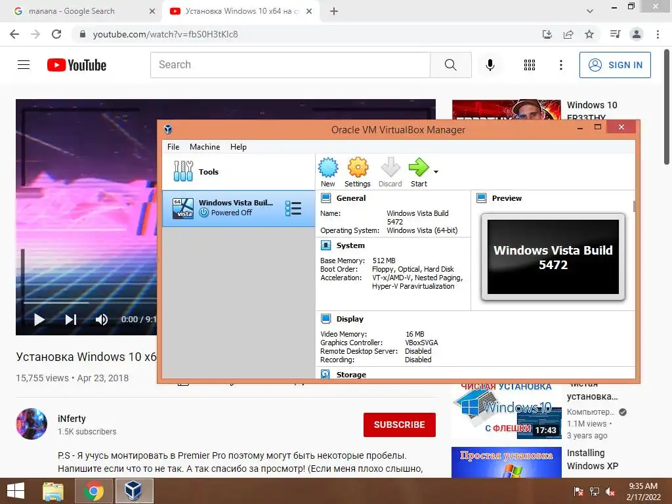Open the YouTube hamburger guide menu
The image size is (672, 504).
pos(24,65)
